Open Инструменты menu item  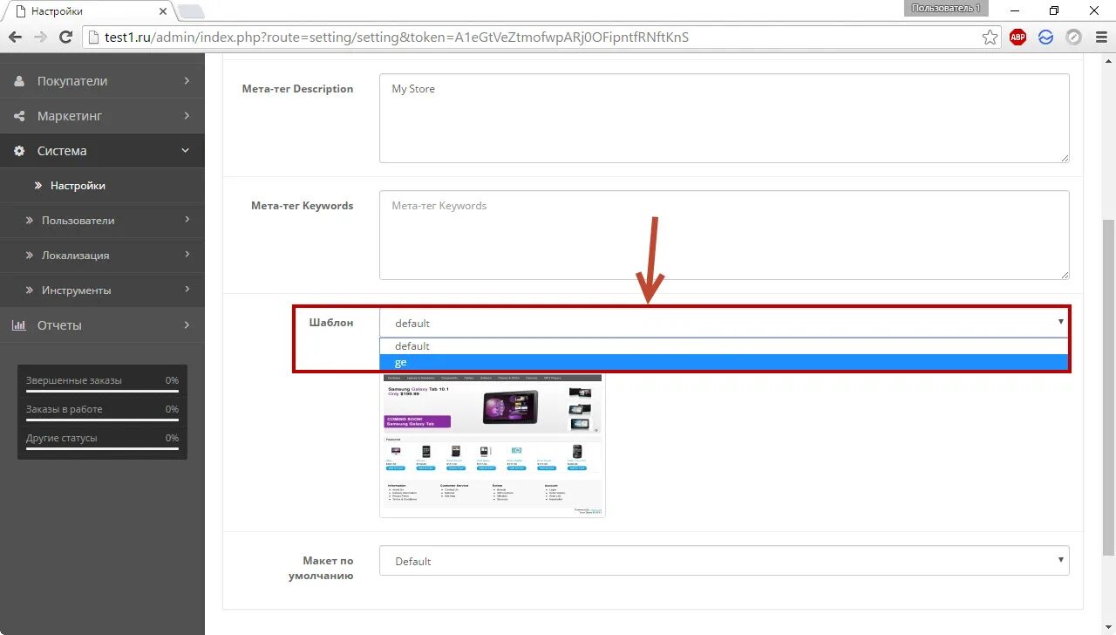pyautogui.click(x=102, y=290)
